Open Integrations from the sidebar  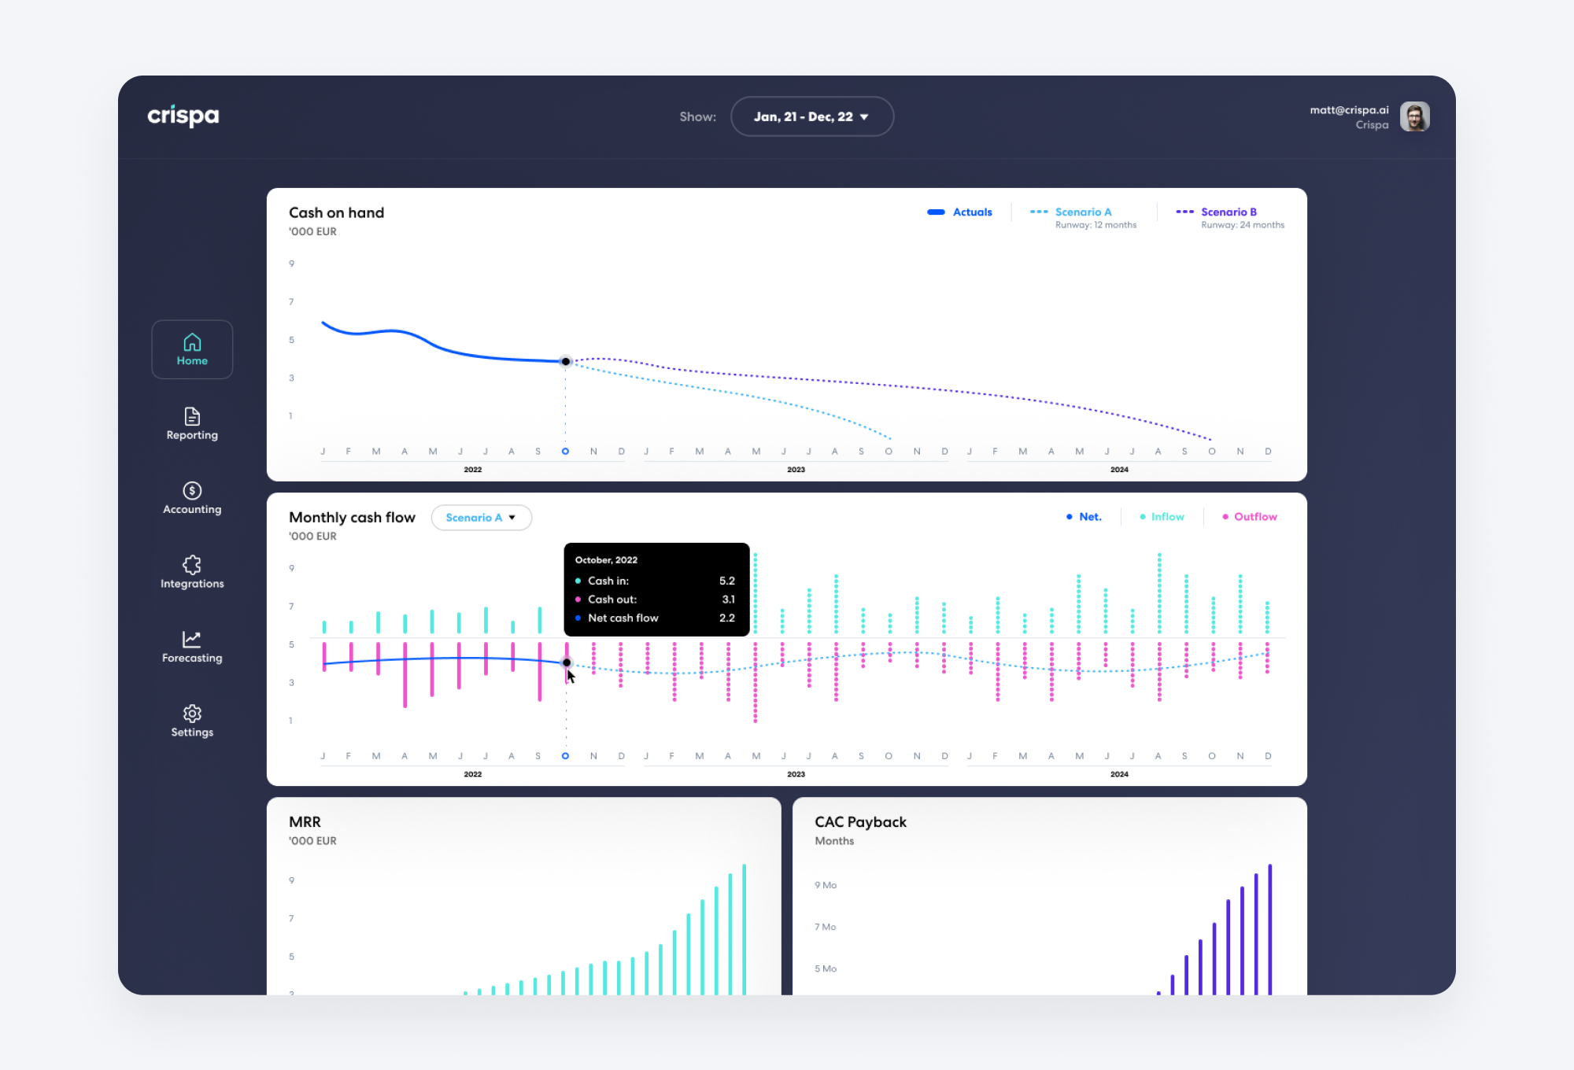point(192,572)
